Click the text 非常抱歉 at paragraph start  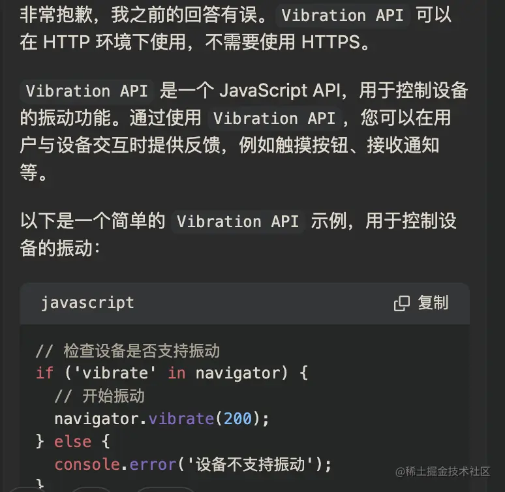pyautogui.click(x=48, y=15)
